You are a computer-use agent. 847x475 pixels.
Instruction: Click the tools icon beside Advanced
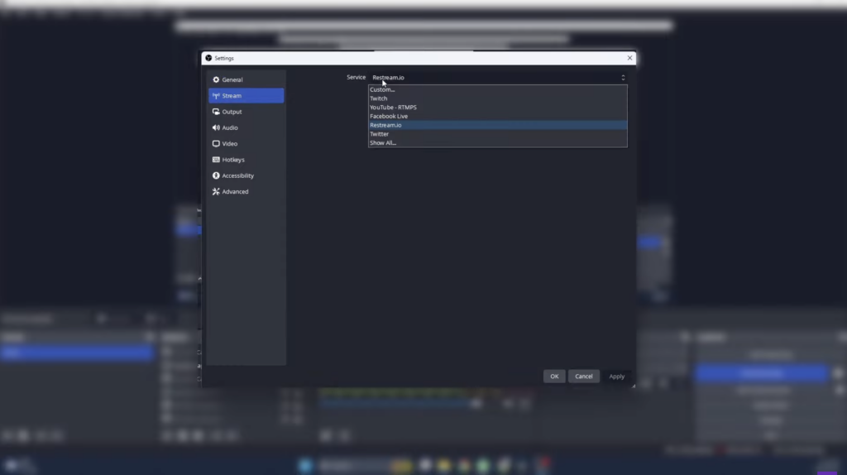coord(216,192)
